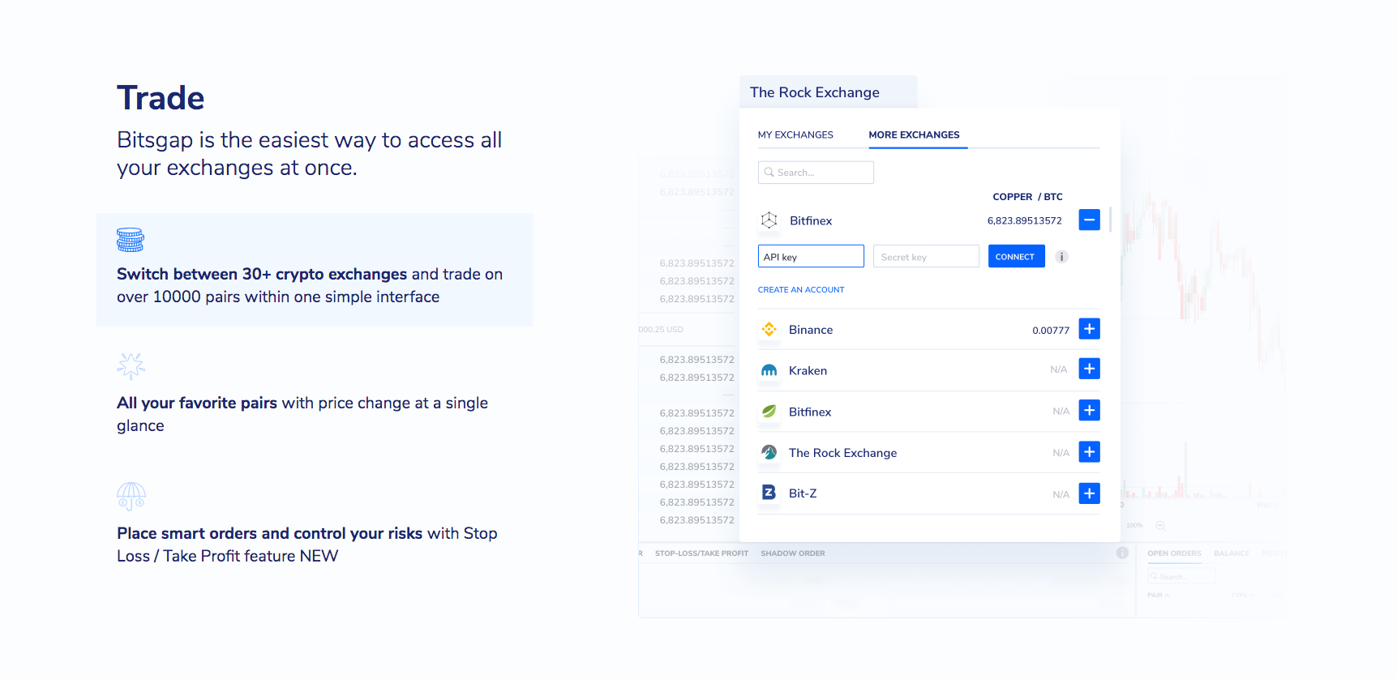Viewport: 1397px width, 679px height.
Task: Expand the green Bitfinex row plus button
Action: tap(1090, 410)
